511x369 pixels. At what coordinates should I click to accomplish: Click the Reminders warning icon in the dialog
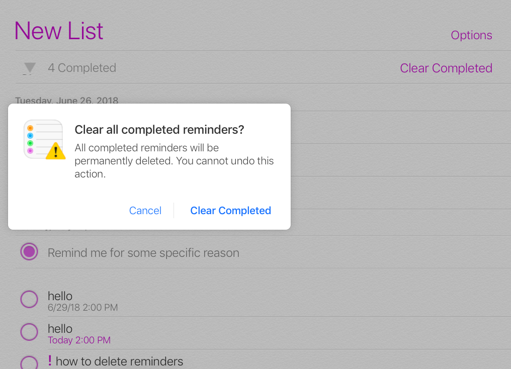[44, 140]
